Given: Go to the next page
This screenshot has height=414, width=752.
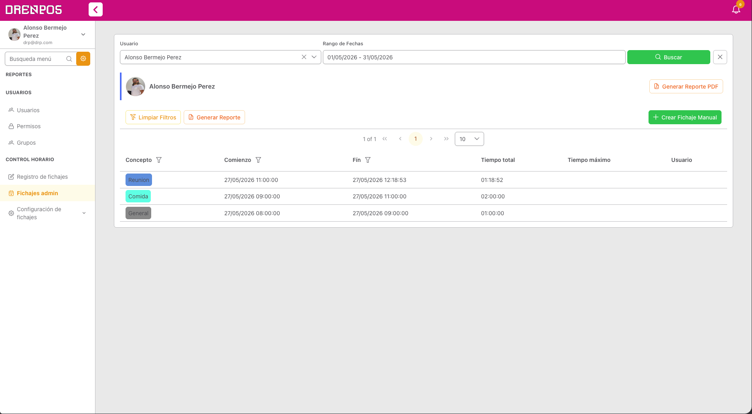Looking at the screenshot, I should click(x=431, y=139).
